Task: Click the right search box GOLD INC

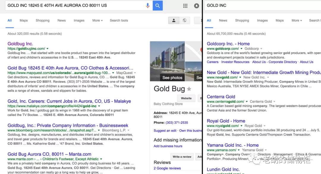Action: click(x=263, y=6)
